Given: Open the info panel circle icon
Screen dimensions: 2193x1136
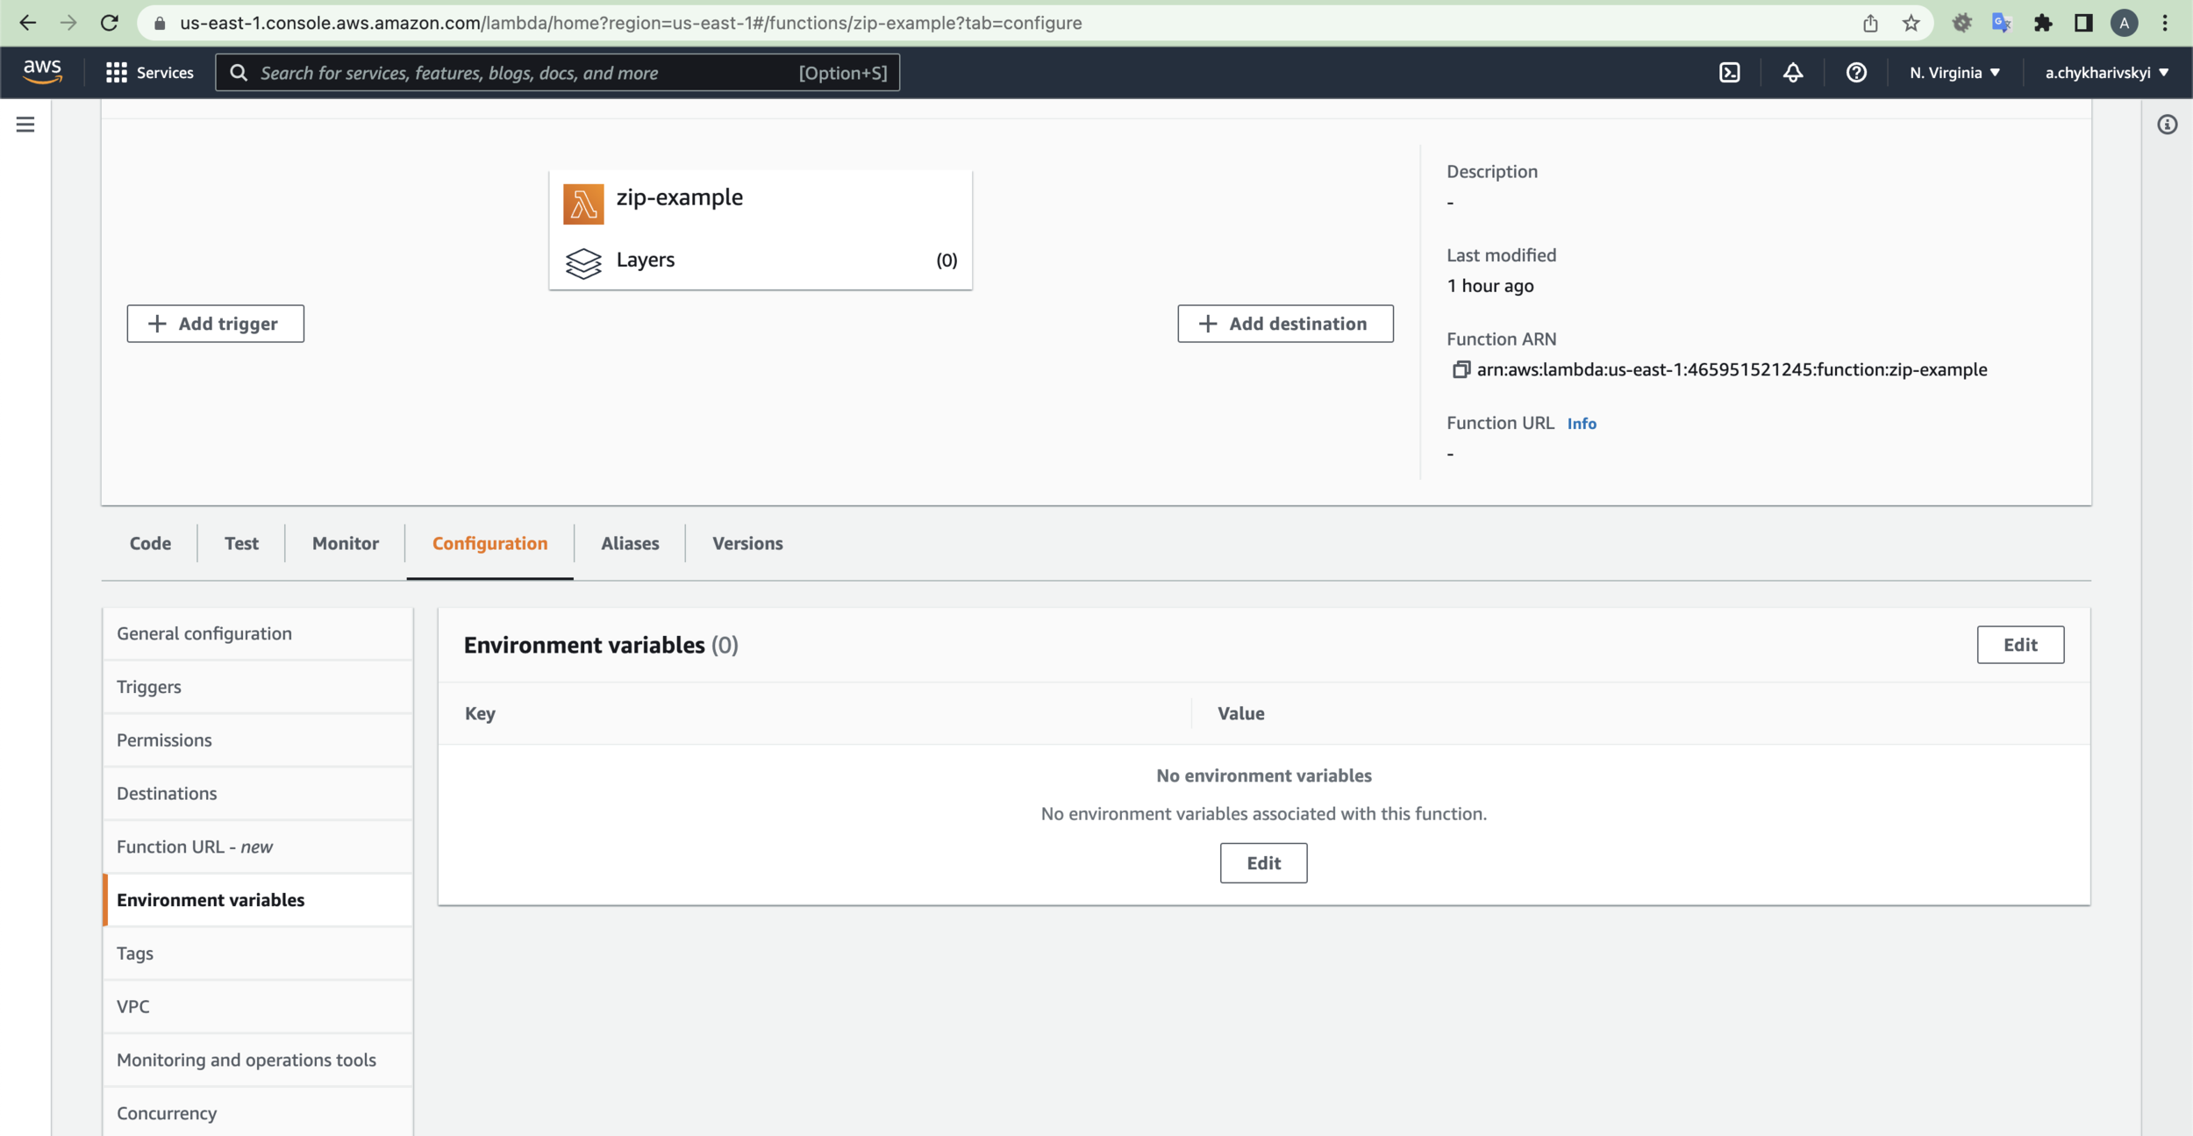Looking at the screenshot, I should [2167, 125].
